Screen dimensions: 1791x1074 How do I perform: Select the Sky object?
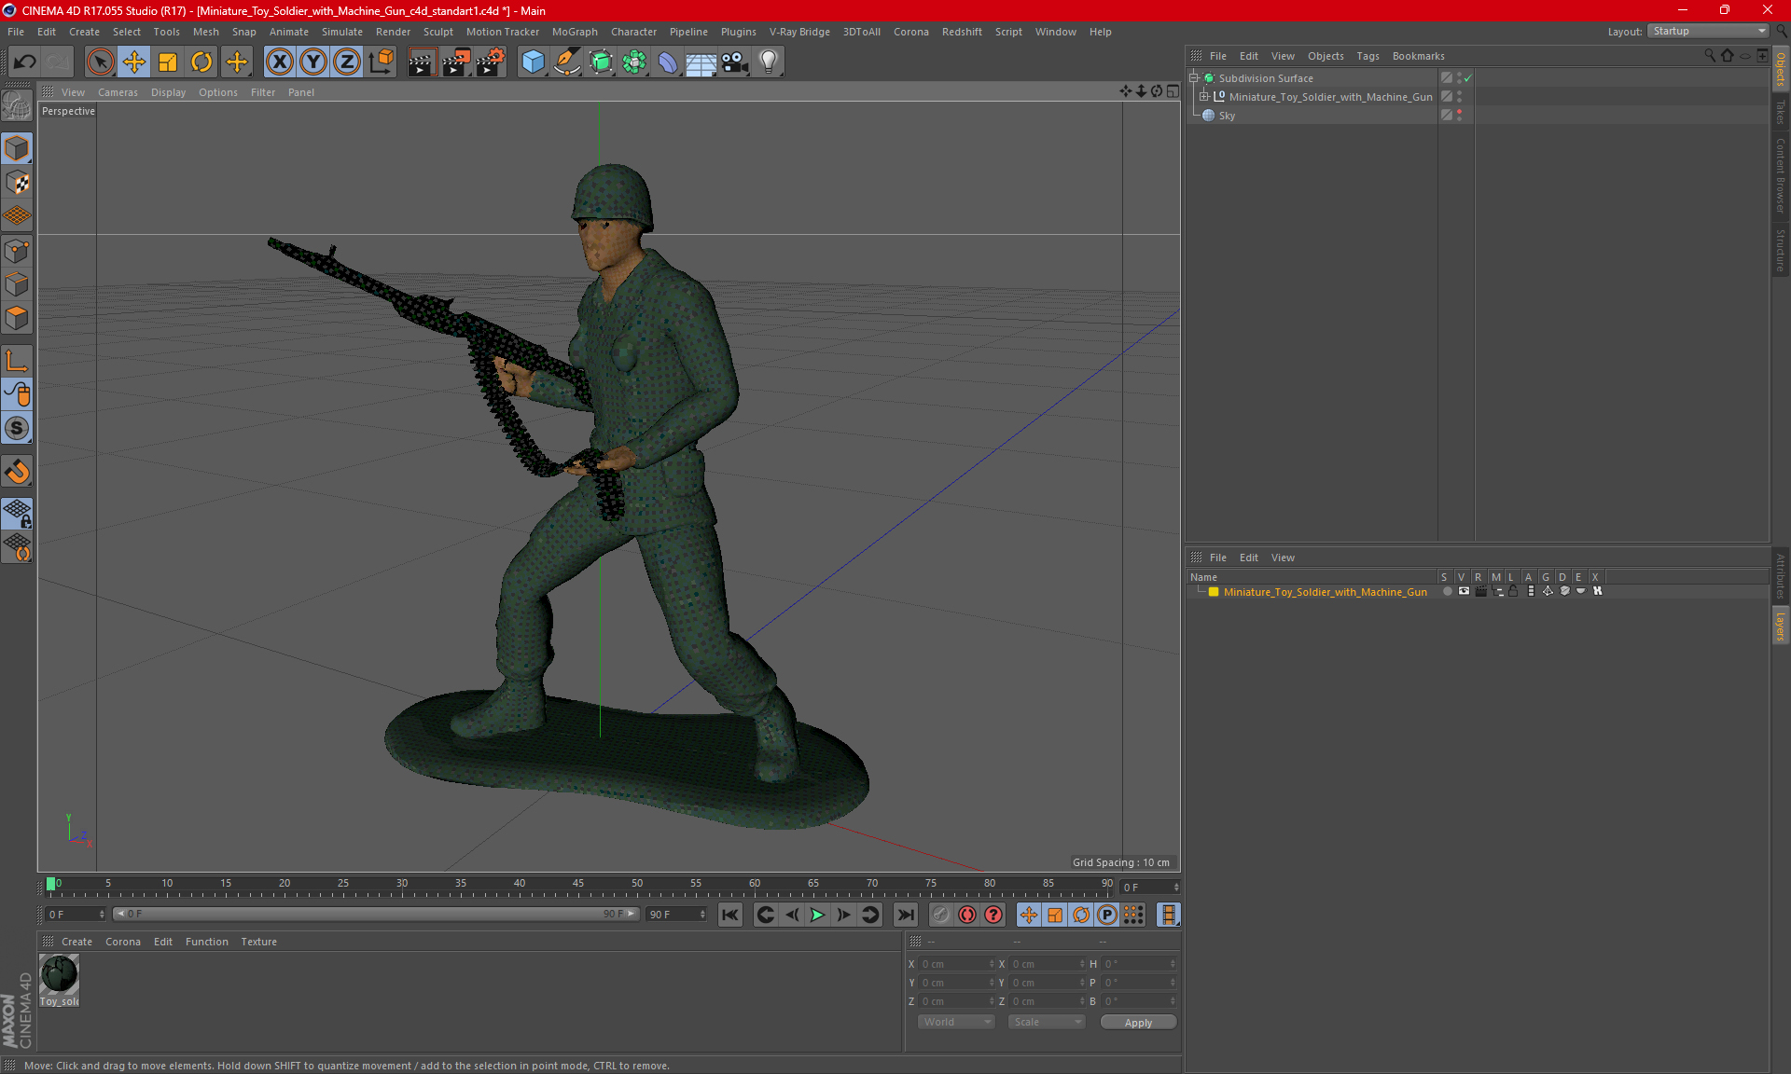1227,116
